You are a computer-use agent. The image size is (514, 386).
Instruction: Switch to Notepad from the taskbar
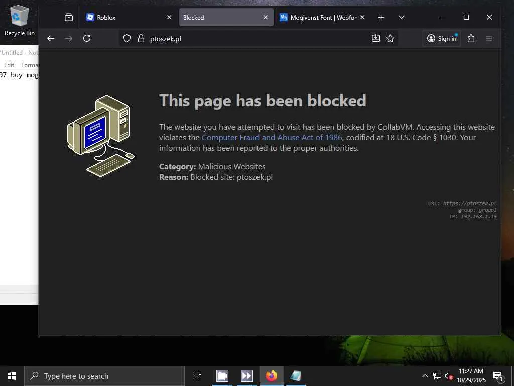coord(296,376)
